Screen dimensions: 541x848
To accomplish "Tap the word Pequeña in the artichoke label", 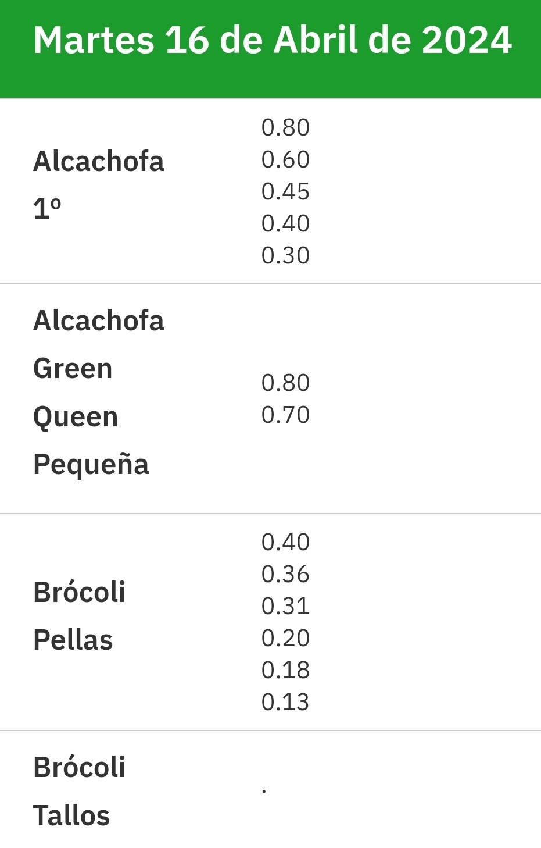I will [x=91, y=465].
